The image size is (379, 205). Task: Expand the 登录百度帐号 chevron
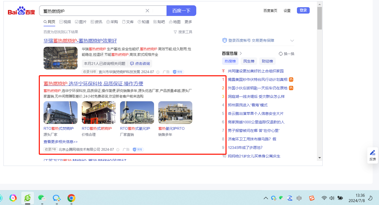[x=292, y=41]
